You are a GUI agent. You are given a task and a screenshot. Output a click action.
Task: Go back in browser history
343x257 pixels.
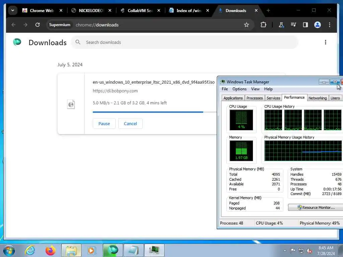(x=13, y=25)
